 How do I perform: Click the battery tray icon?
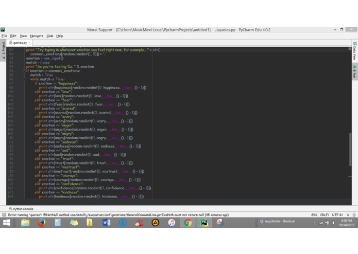click(327, 223)
